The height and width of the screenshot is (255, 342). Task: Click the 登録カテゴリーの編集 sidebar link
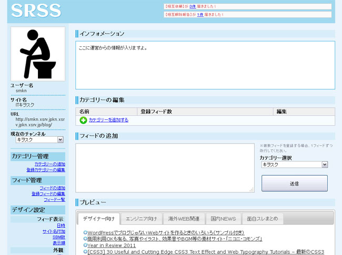(46, 170)
